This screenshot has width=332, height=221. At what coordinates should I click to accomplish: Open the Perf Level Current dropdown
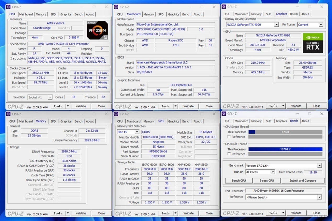coord(321,25)
